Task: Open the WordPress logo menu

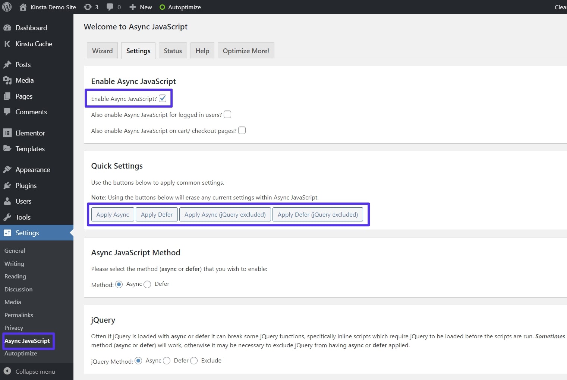Action: 7,7
